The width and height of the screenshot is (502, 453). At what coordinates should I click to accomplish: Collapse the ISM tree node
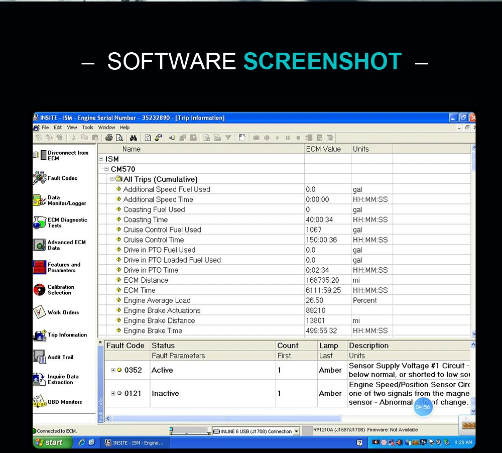click(x=101, y=159)
